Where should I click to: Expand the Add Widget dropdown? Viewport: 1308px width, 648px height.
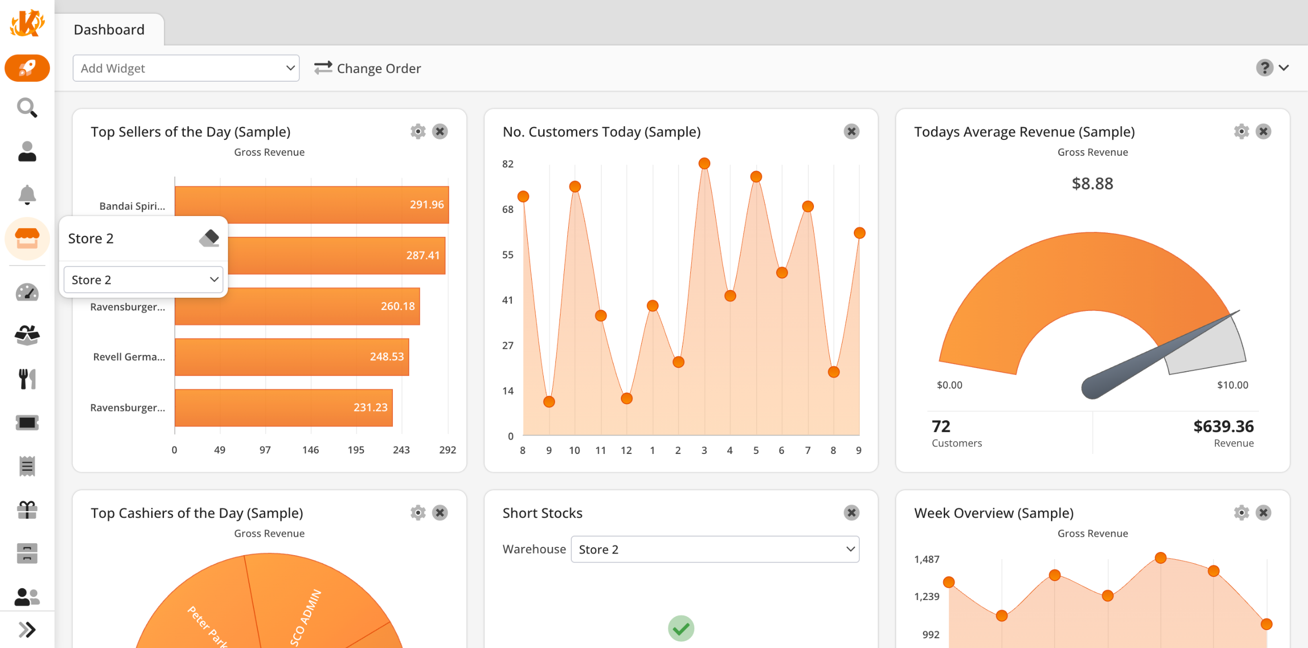click(186, 68)
